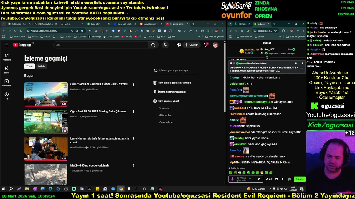Switch to the (9) Dashboard tab in the Kick window
Viewport: 355px width, 199px height.
(242, 24)
